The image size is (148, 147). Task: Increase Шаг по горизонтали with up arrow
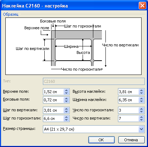click(66, 117)
